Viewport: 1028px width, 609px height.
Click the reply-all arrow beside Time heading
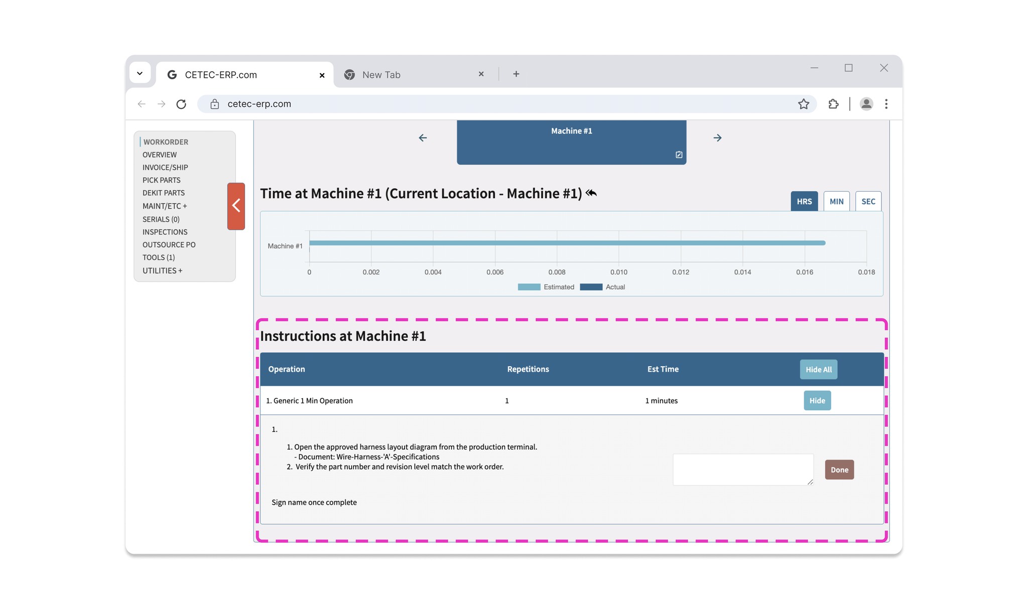[x=591, y=193]
